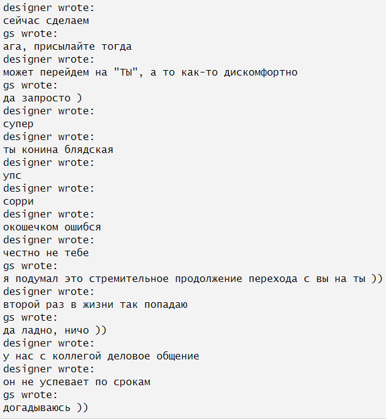Click "gs wrote:" header above "да запросто )"
Viewport: 386px width, 419px height.
coord(31,85)
